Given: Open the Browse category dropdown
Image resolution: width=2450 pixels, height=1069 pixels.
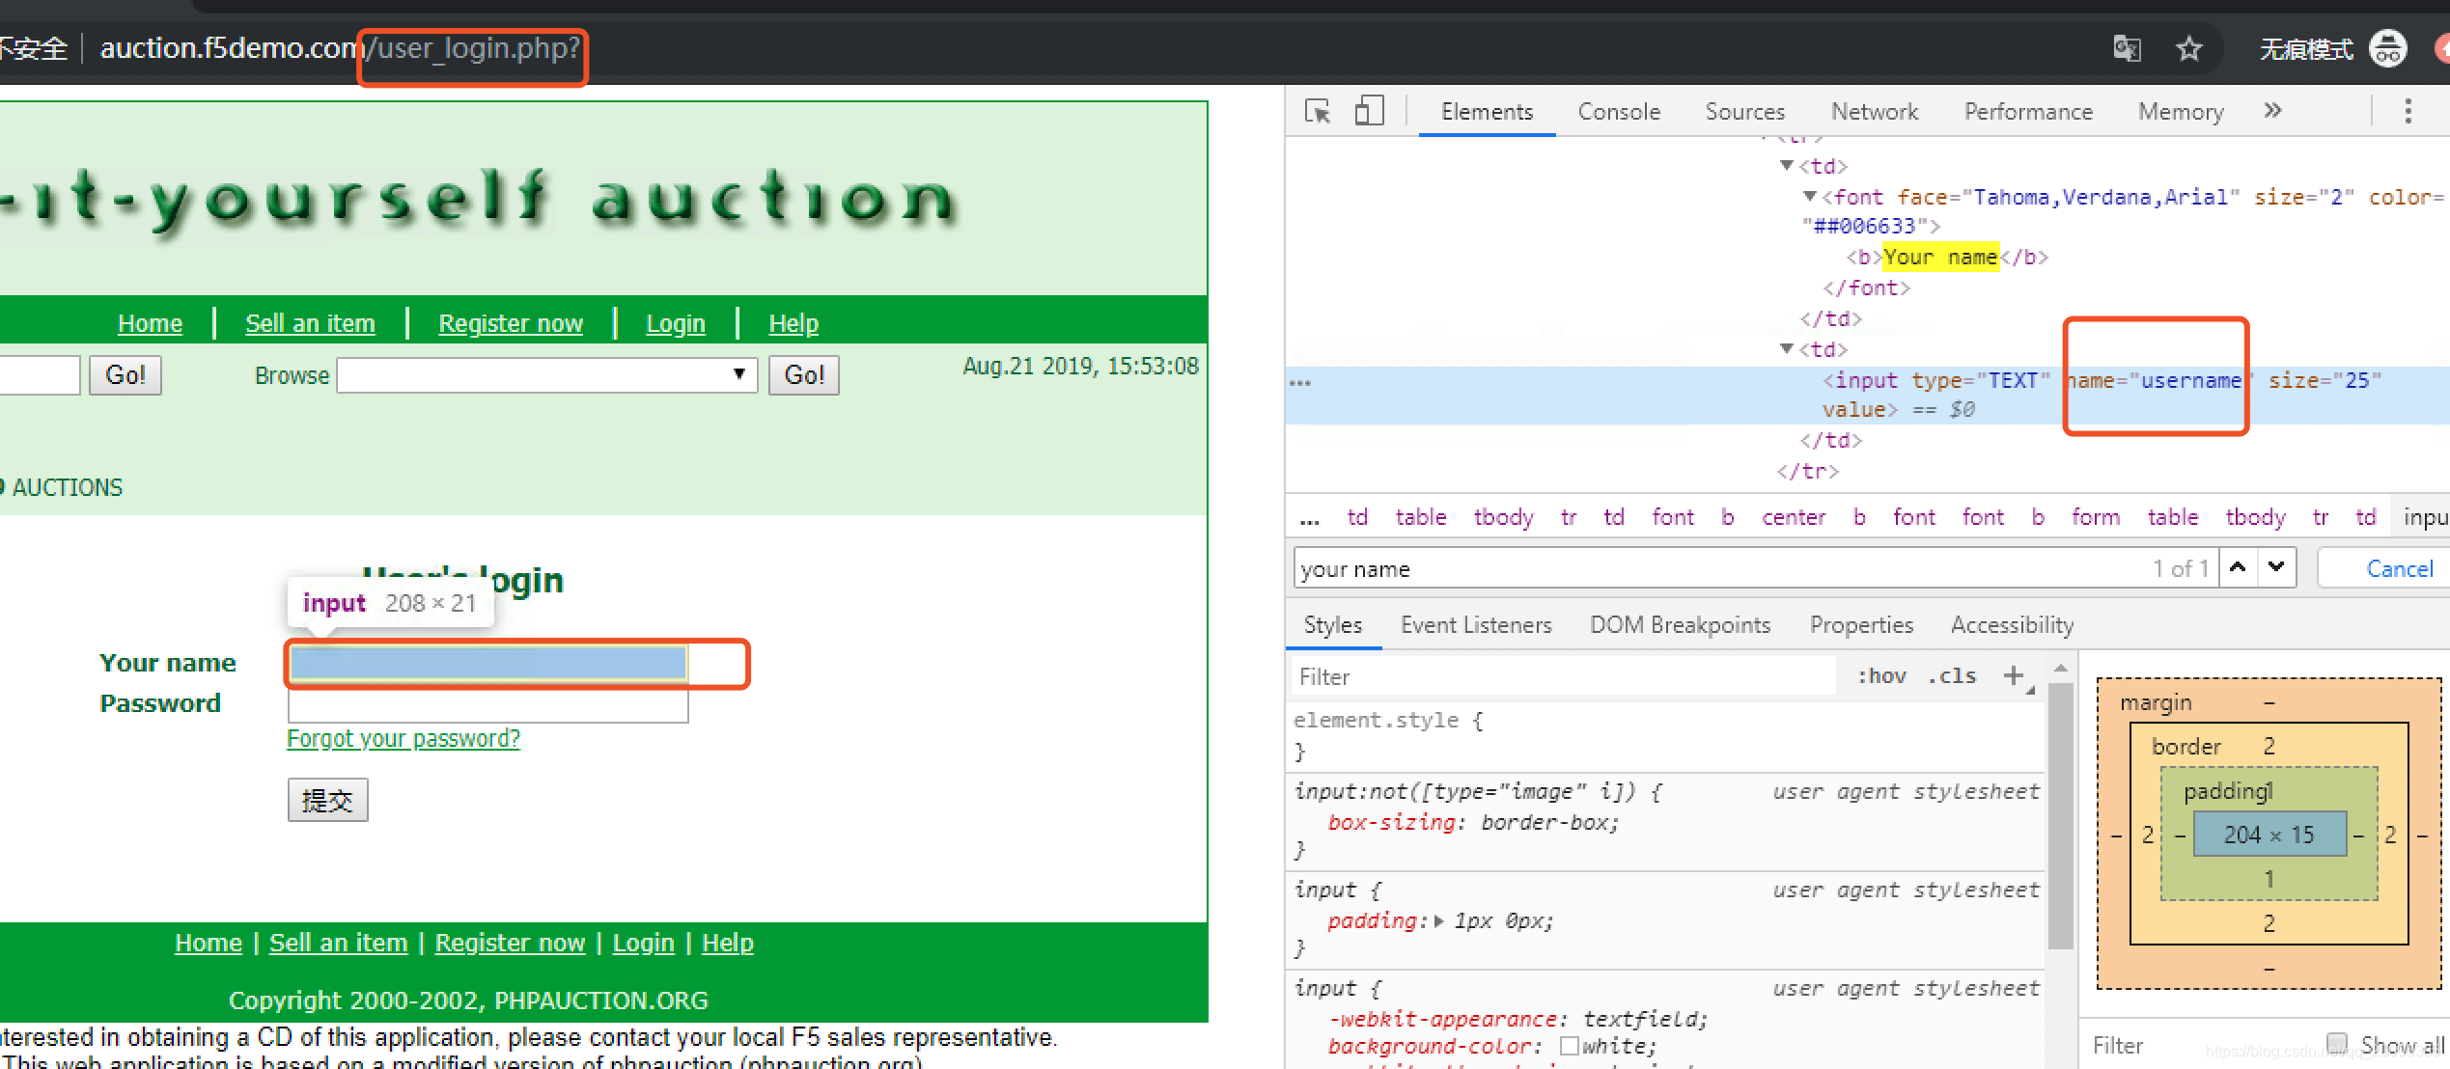Looking at the screenshot, I should 546,374.
